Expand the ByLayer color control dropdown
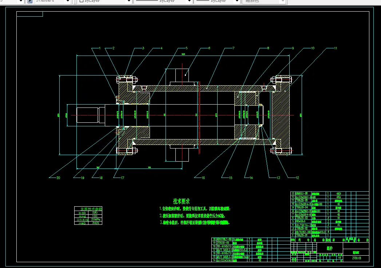Viewport: 381px width, 268px height. (129, 1)
